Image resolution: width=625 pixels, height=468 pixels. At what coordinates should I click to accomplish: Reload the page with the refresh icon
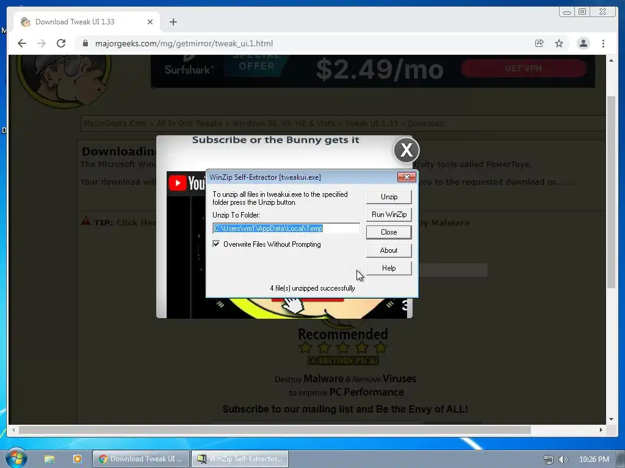61,43
